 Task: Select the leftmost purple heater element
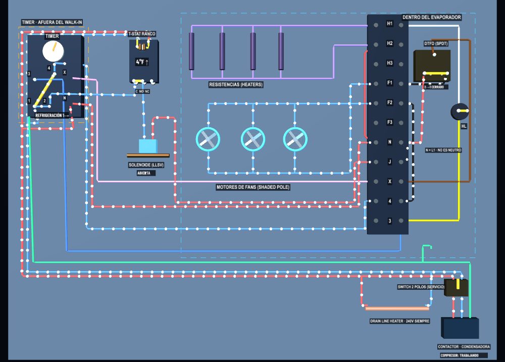(191, 51)
